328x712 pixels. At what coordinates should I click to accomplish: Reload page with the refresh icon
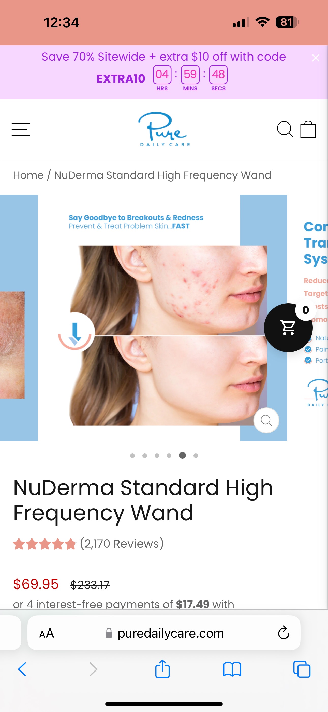click(x=284, y=633)
